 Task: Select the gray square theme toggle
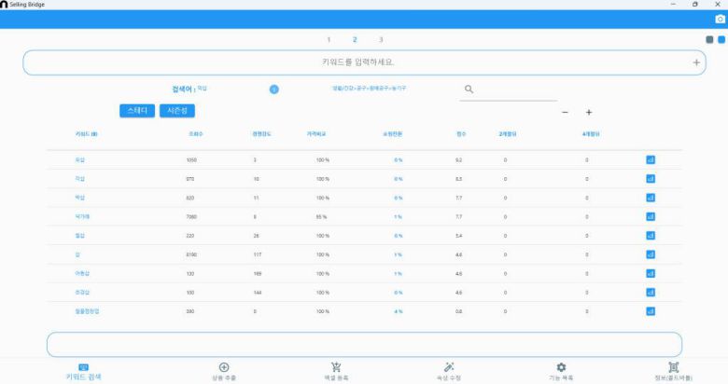pos(709,39)
